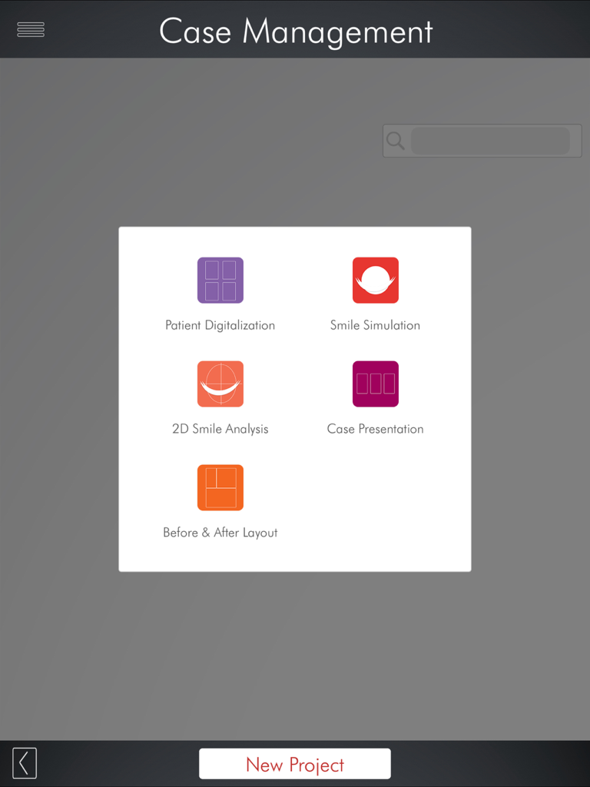Pick the Case Presentation text label

[375, 429]
